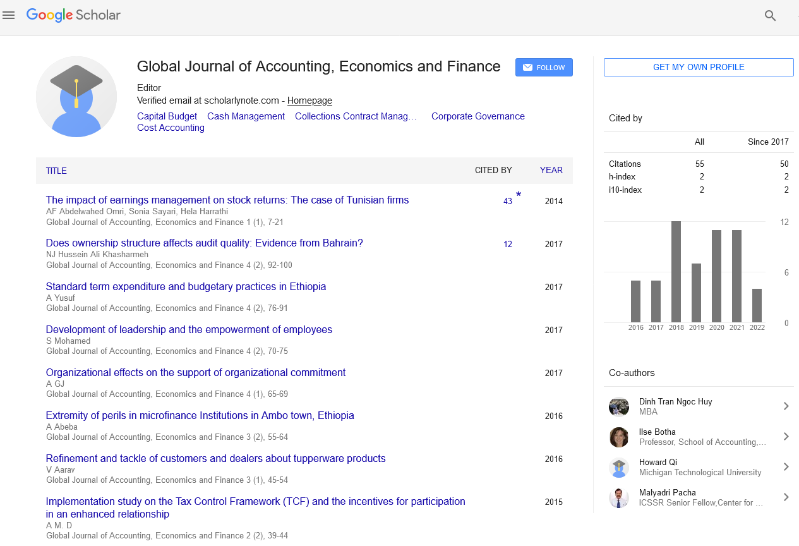Viewport: 799px width, 546px height.
Task: Open Dinh Tran Ngoc Huy's avatar
Action: tap(619, 406)
